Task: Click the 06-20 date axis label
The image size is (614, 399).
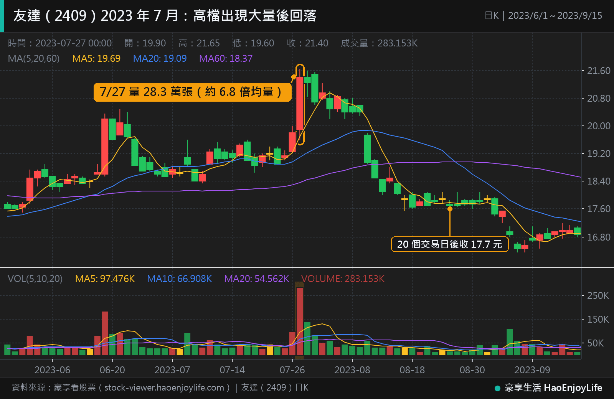Action: (112, 370)
